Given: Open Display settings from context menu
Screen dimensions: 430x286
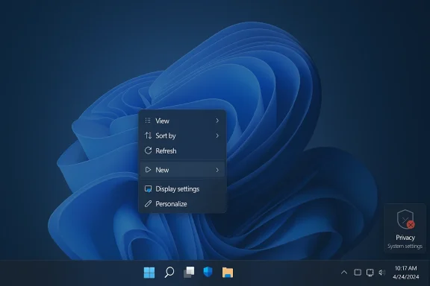Looking at the screenshot, I should pos(182,189).
